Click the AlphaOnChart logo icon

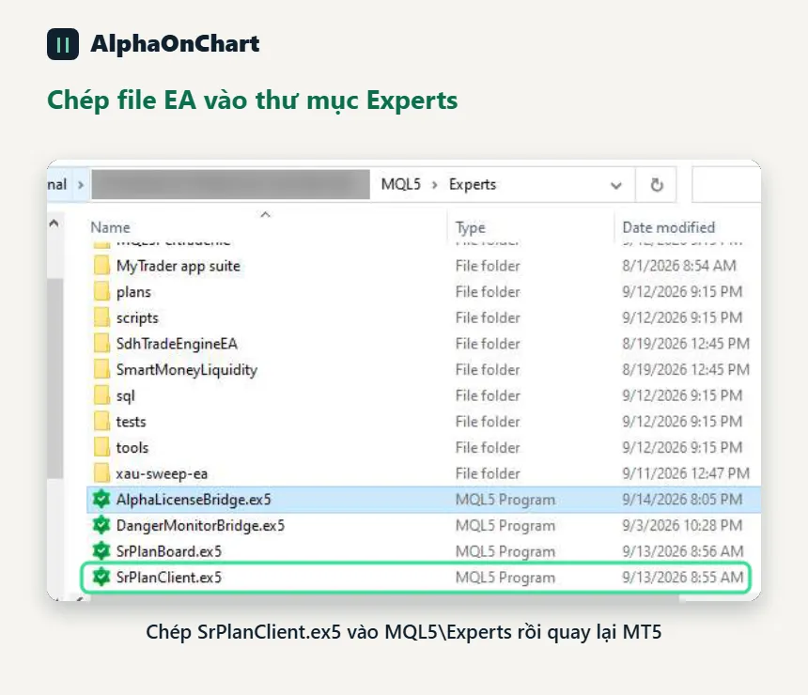point(63,44)
